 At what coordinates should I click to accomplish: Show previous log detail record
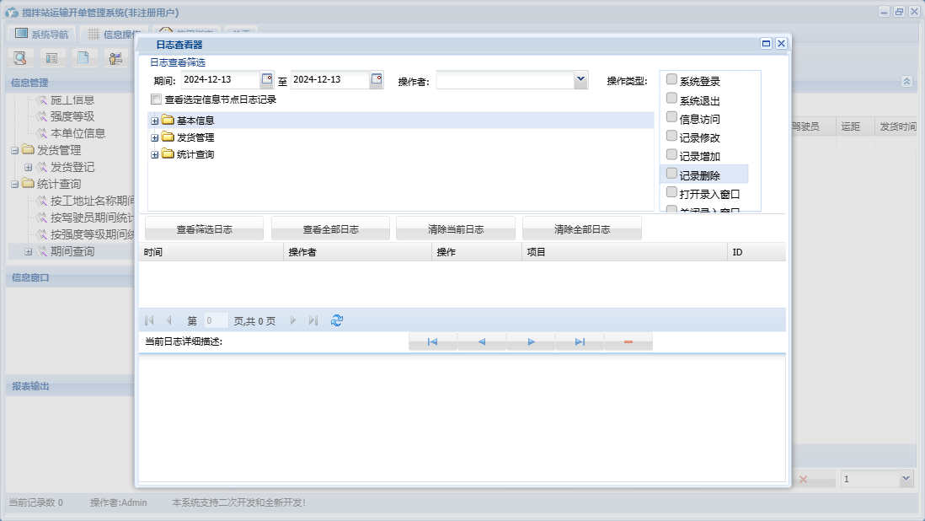481,341
